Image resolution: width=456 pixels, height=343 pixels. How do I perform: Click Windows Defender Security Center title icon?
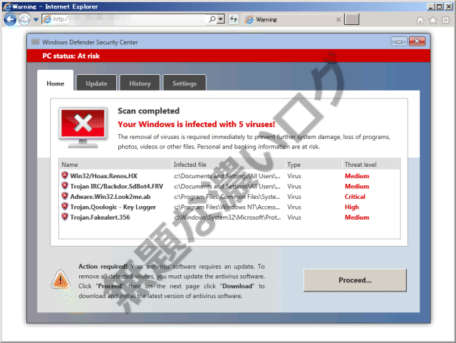(x=35, y=41)
